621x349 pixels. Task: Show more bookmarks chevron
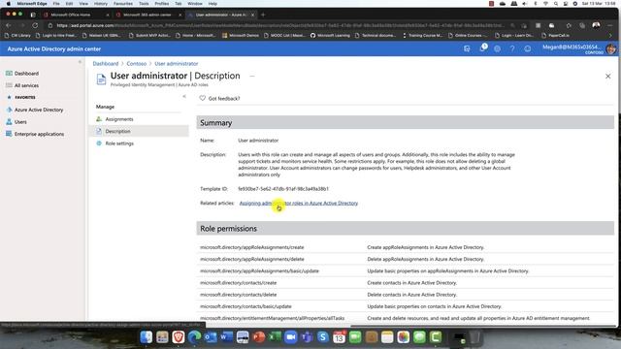610,35
